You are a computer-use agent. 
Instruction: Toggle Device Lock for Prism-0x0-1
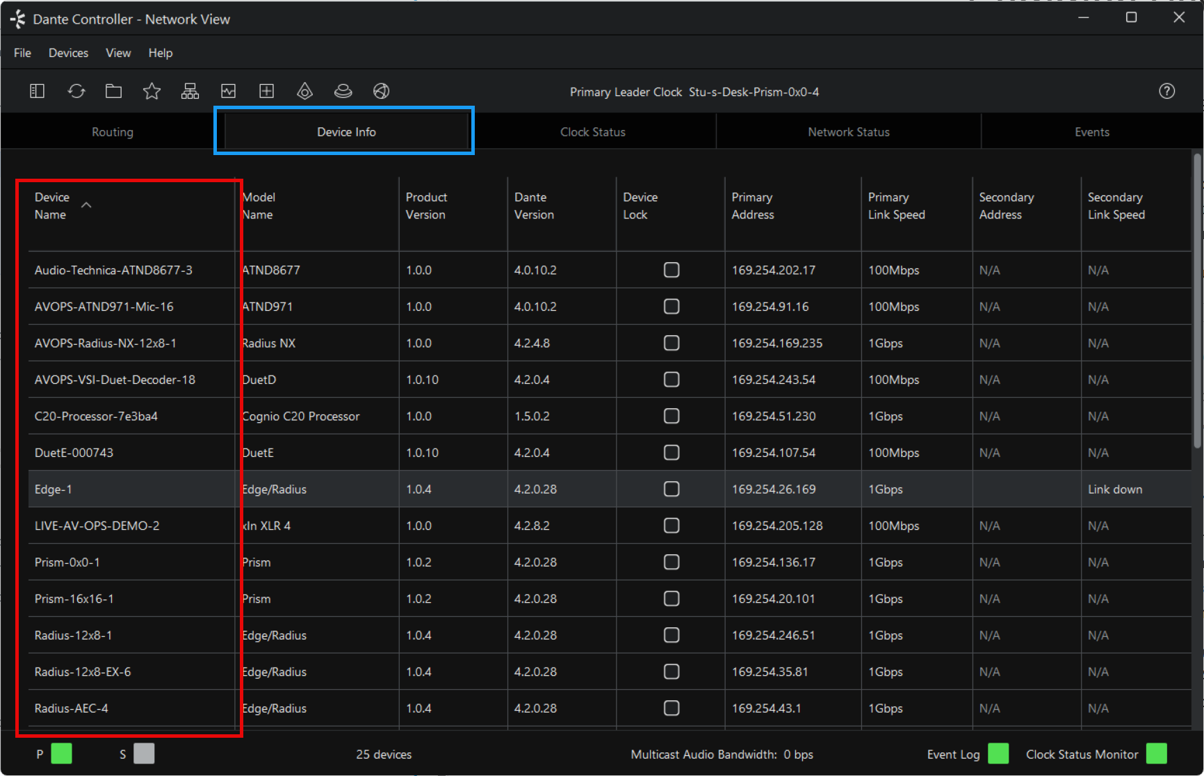pyautogui.click(x=672, y=562)
